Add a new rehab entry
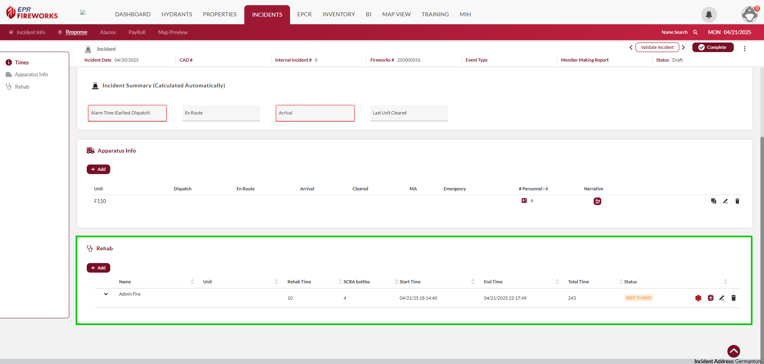764x364 pixels. pyautogui.click(x=98, y=268)
